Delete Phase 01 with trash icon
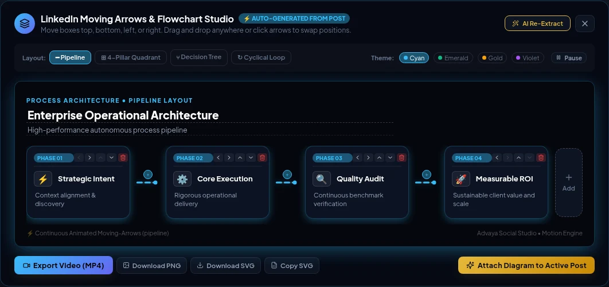 tap(123, 157)
